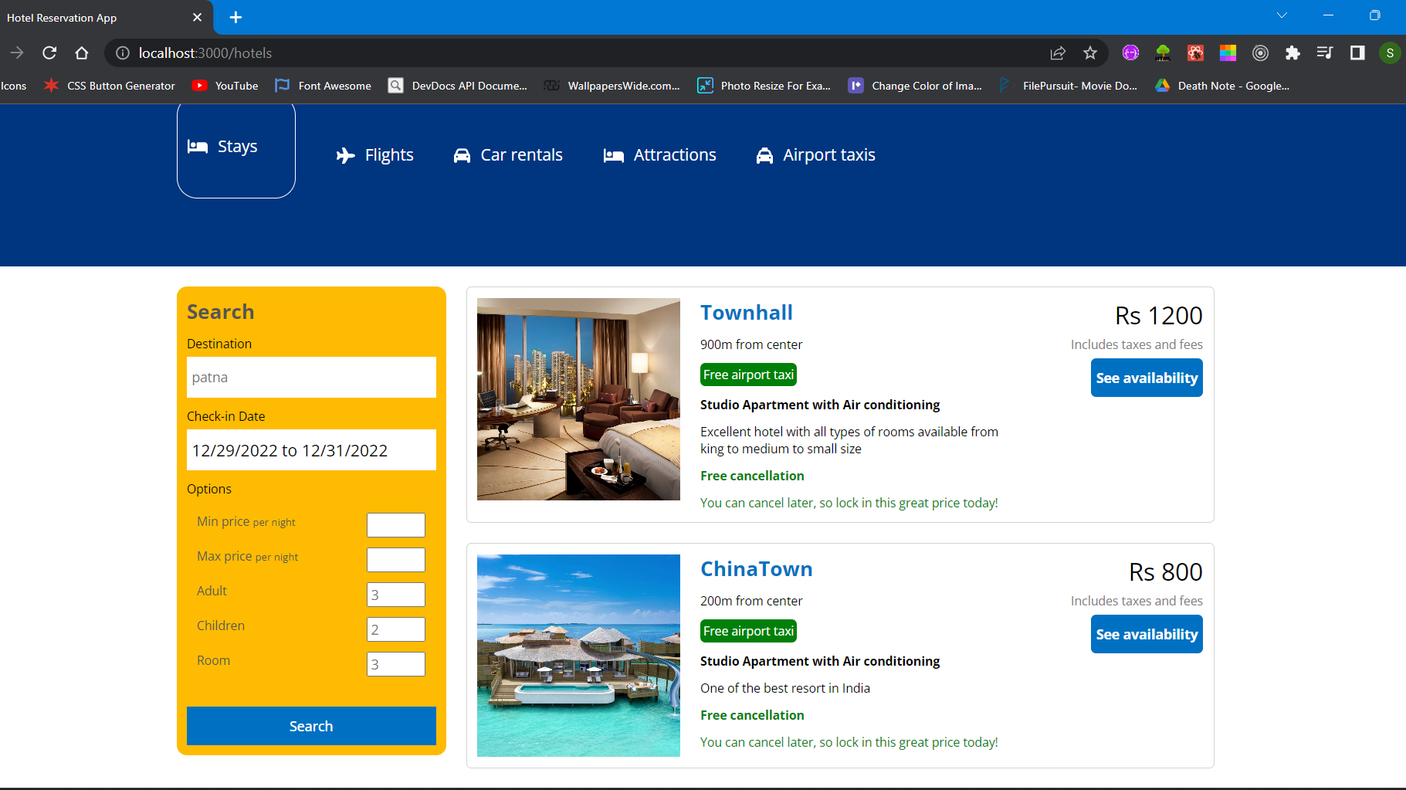Open the browser Extensions puzzle icon
Image resolution: width=1406 pixels, height=790 pixels.
point(1293,53)
